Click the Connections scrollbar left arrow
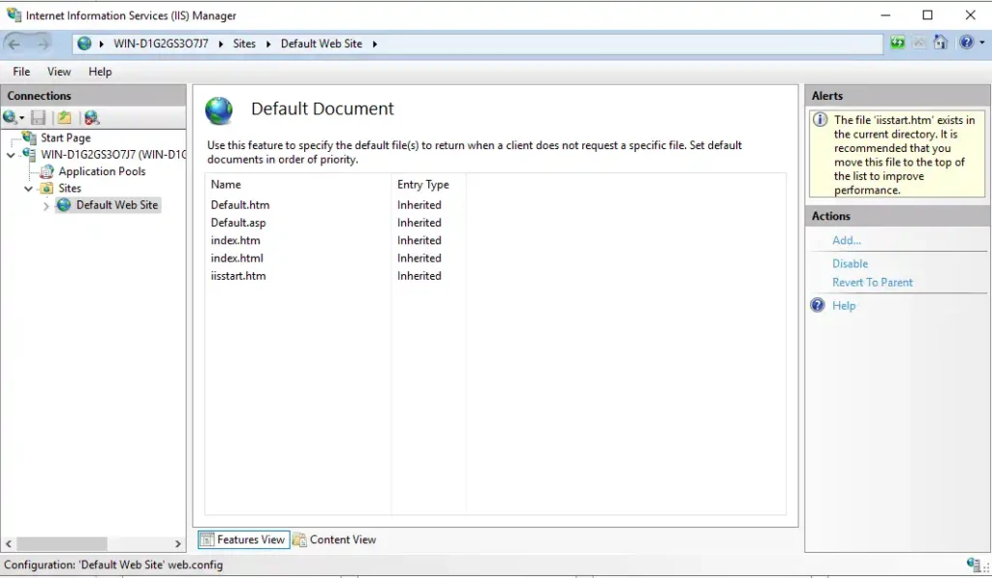This screenshot has height=578, width=992. pyautogui.click(x=9, y=543)
